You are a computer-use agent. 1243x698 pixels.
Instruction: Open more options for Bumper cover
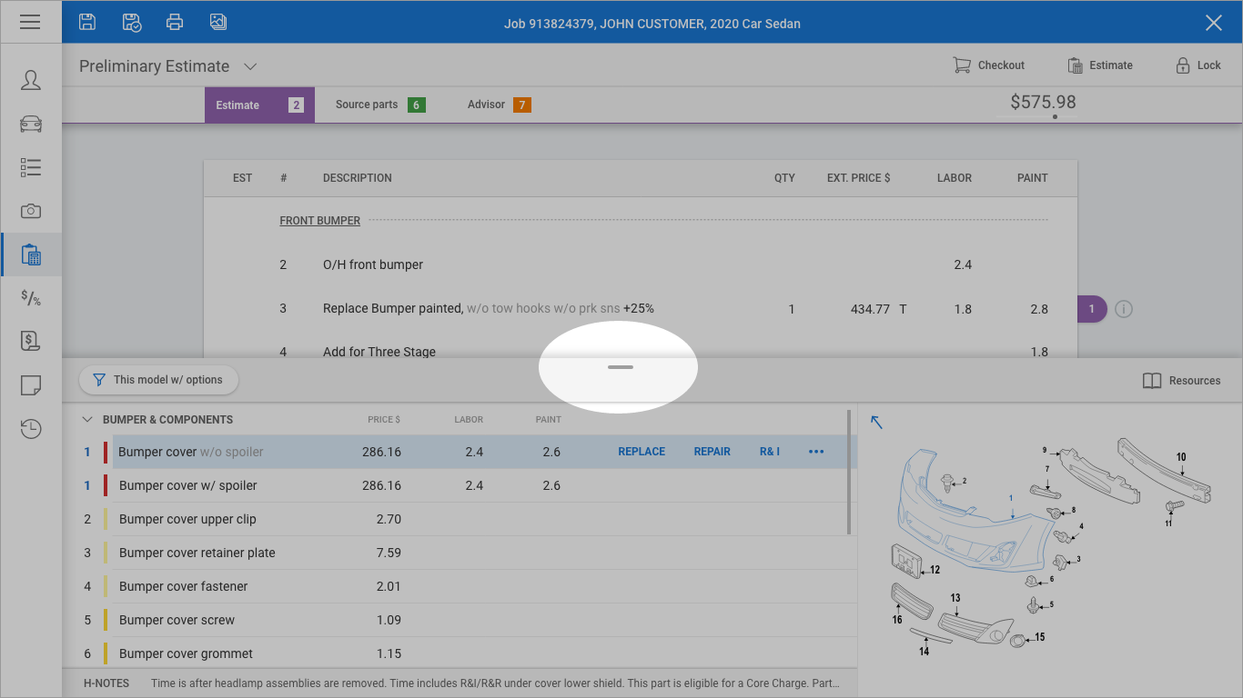pyautogui.click(x=815, y=452)
